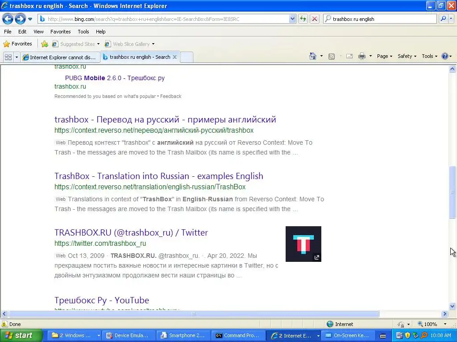Open a new blank tab button
The height and width of the screenshot is (342, 457).
187,57
